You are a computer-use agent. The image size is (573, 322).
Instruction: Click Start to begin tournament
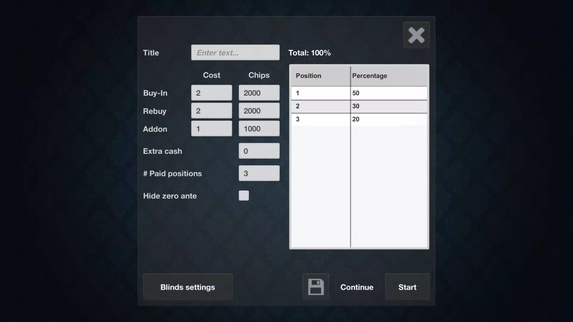tap(407, 287)
